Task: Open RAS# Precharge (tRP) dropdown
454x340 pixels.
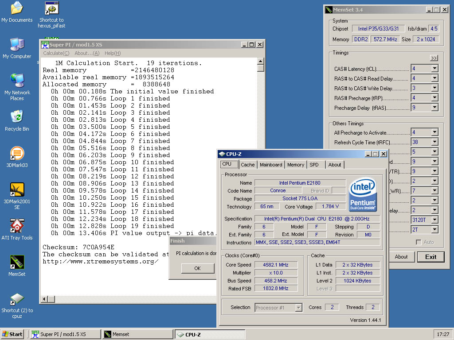Action: [x=434, y=98]
